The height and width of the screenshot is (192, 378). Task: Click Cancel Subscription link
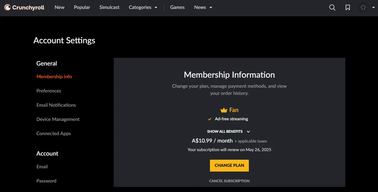coord(229,181)
